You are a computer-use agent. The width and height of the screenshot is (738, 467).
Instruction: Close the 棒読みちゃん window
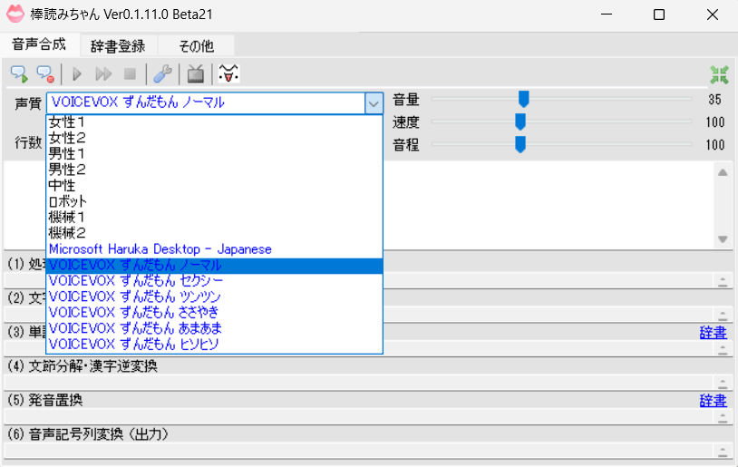[713, 15]
